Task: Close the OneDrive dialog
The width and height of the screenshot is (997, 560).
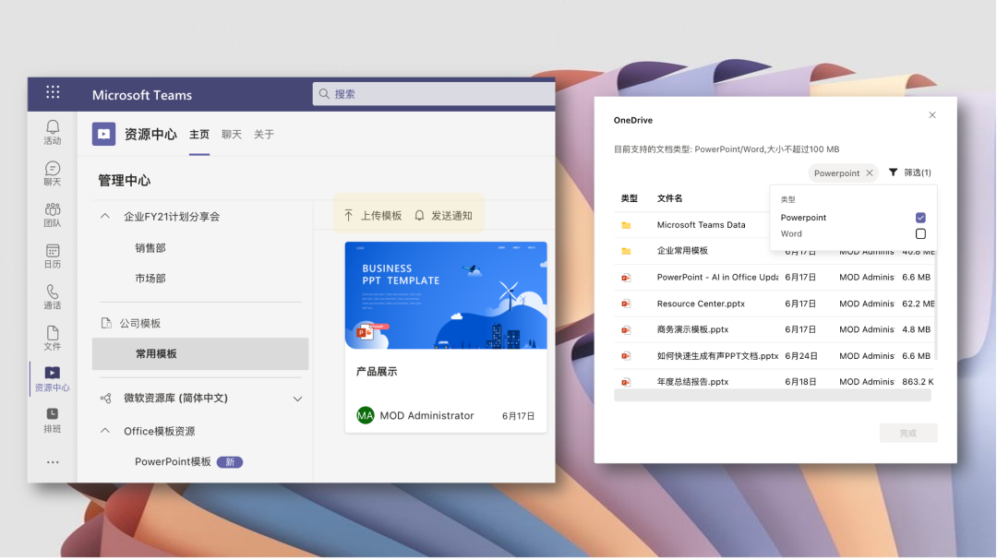Action: pos(932,115)
